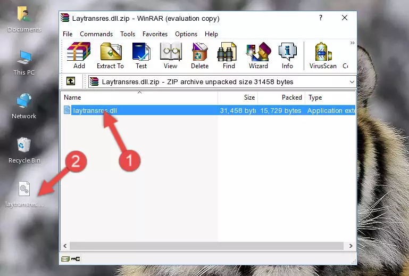Click the Delete toolbar icon
409x276 pixels.
coord(199,55)
